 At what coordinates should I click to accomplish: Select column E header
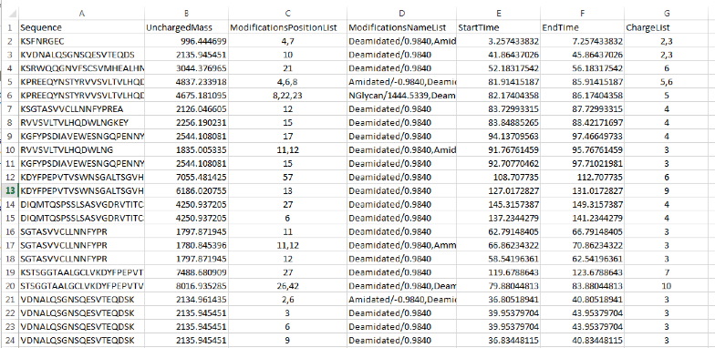tap(498, 14)
